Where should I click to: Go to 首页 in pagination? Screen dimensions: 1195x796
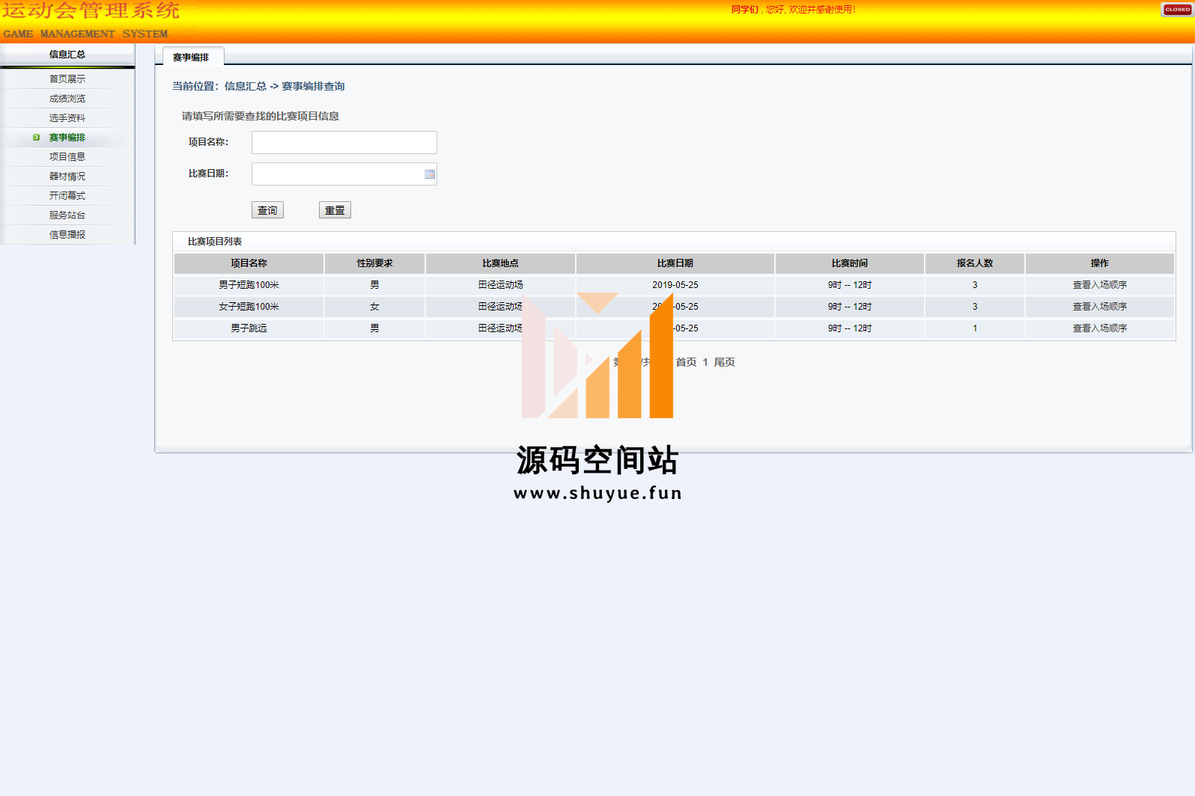click(687, 362)
